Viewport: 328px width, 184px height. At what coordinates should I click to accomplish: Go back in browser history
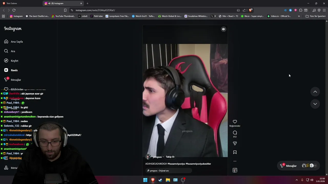(4, 10)
